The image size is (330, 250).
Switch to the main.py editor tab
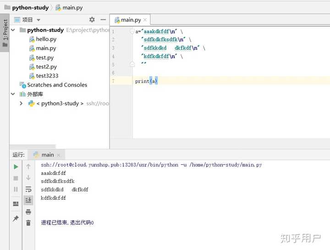[131, 20]
